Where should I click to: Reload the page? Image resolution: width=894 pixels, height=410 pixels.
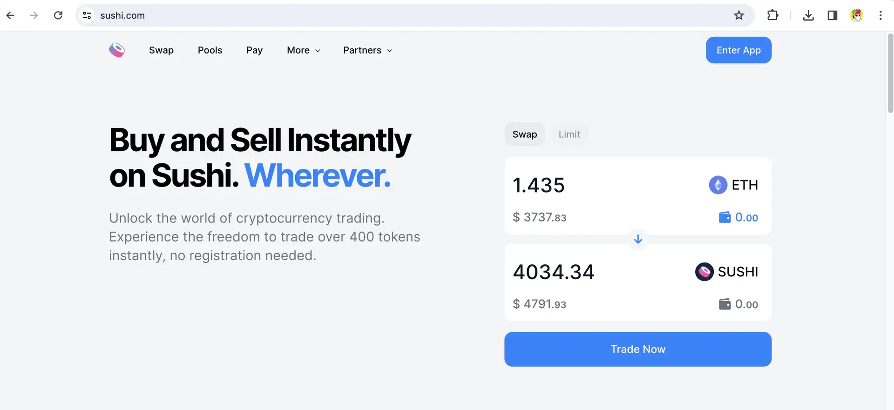[x=58, y=15]
